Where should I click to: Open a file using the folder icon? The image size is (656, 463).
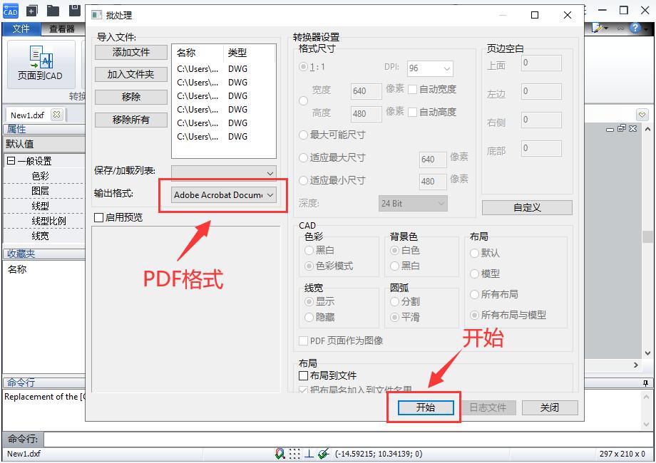pyautogui.click(x=52, y=9)
